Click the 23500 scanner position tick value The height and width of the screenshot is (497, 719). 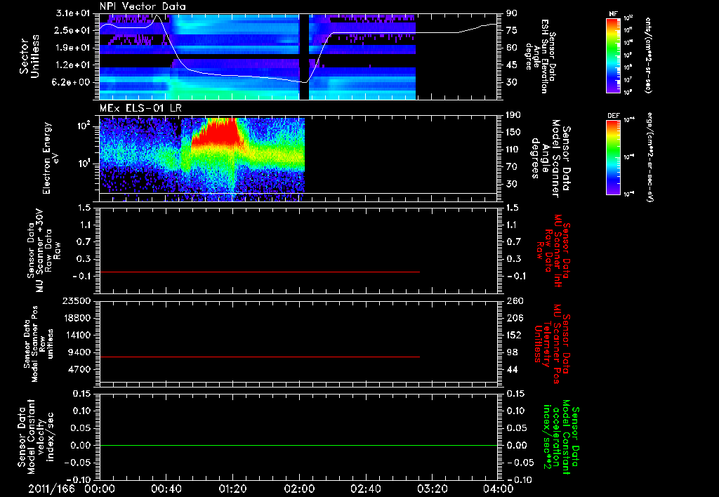click(77, 300)
